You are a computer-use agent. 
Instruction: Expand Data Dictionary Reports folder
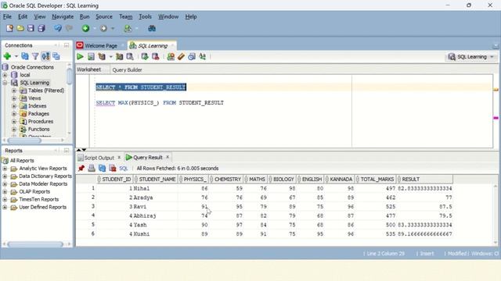click(5, 176)
